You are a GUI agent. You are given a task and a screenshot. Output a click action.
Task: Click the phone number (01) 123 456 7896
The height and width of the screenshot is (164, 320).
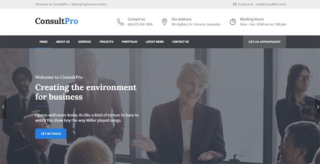point(140,24)
